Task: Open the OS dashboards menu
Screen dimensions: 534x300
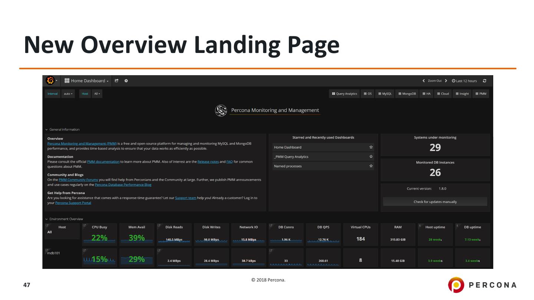Action: point(367,94)
